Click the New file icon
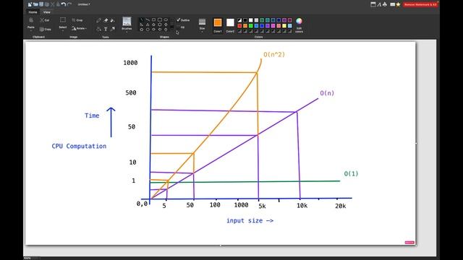The height and width of the screenshot is (260, 463). [30, 4]
